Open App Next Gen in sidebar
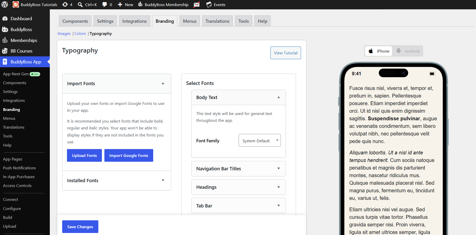The height and width of the screenshot is (235, 476). 16,74
